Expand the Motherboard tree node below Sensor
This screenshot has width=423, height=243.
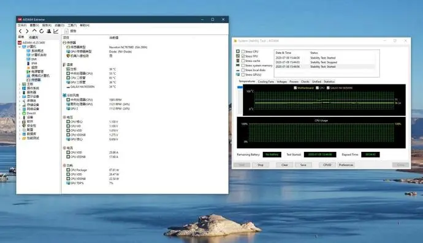[x=20, y=84]
